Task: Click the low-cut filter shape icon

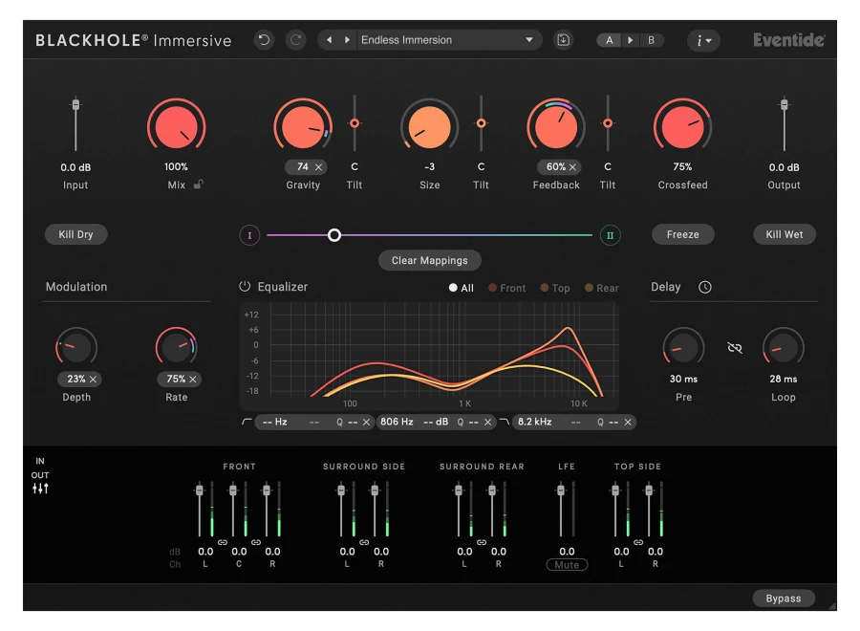Action: coord(247,422)
